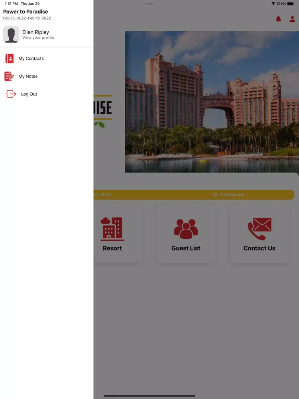The image size is (299, 399).
Task: Click the calendar icon beside days left
Action: (x=215, y=195)
